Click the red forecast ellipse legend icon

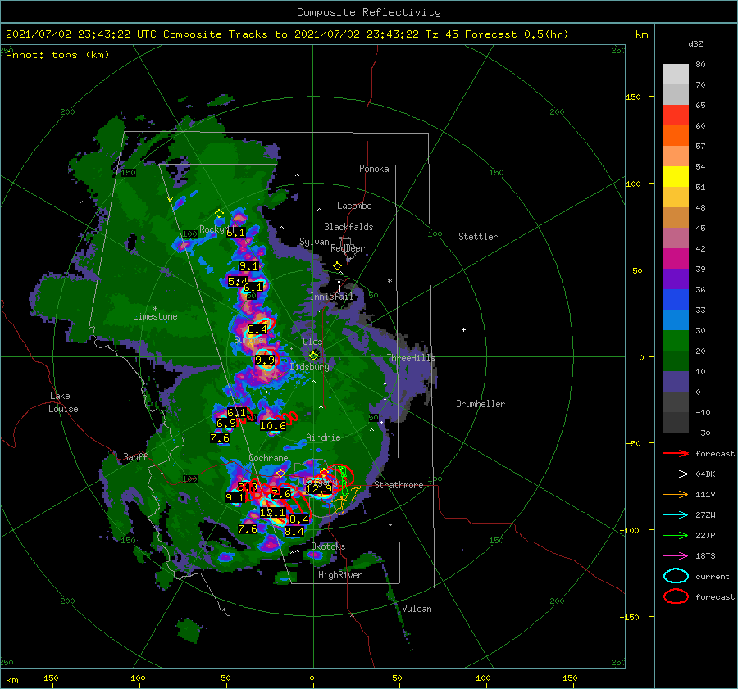pyautogui.click(x=676, y=596)
